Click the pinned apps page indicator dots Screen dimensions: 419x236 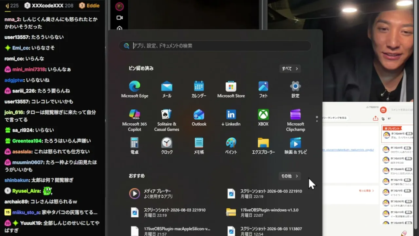[x=317, y=119]
